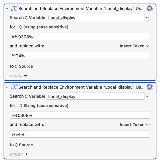Change 'to Source' destination in first action
Viewport: 160px width, 164px height.
click(24, 66)
